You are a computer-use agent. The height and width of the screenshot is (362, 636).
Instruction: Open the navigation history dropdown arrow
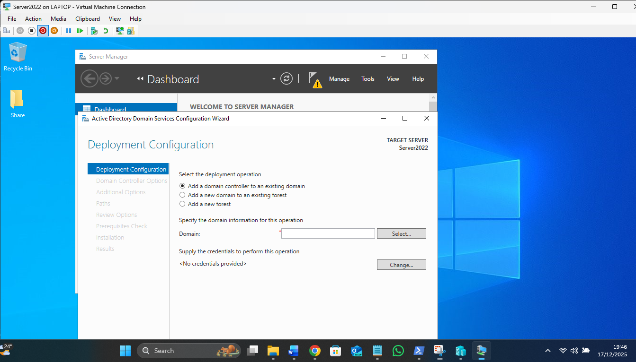117,78
